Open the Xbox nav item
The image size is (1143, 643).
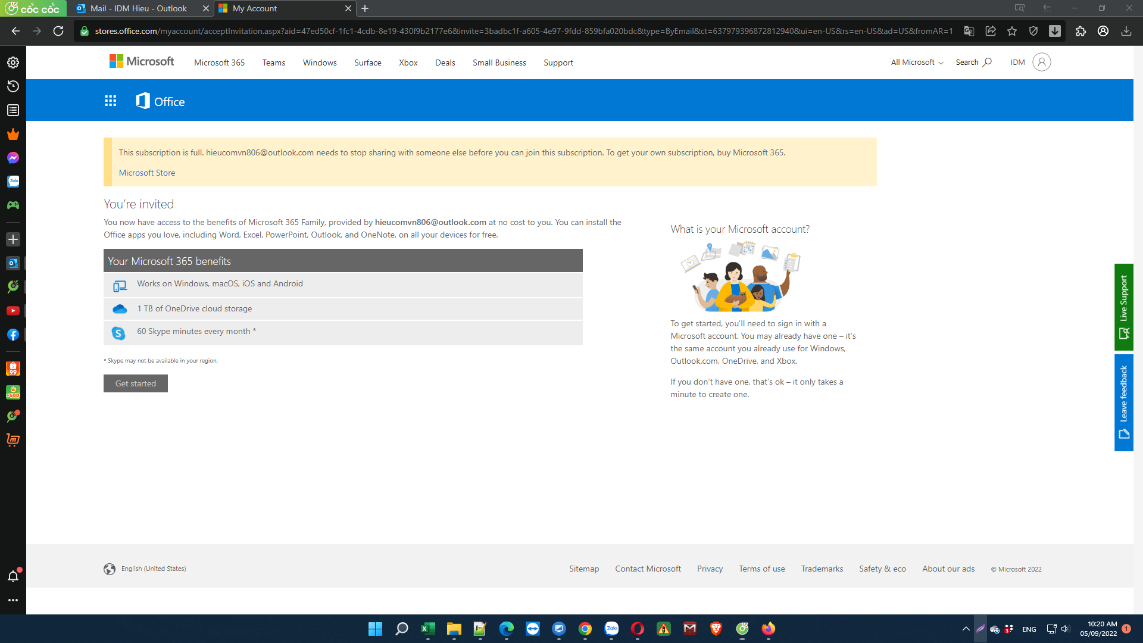click(408, 63)
